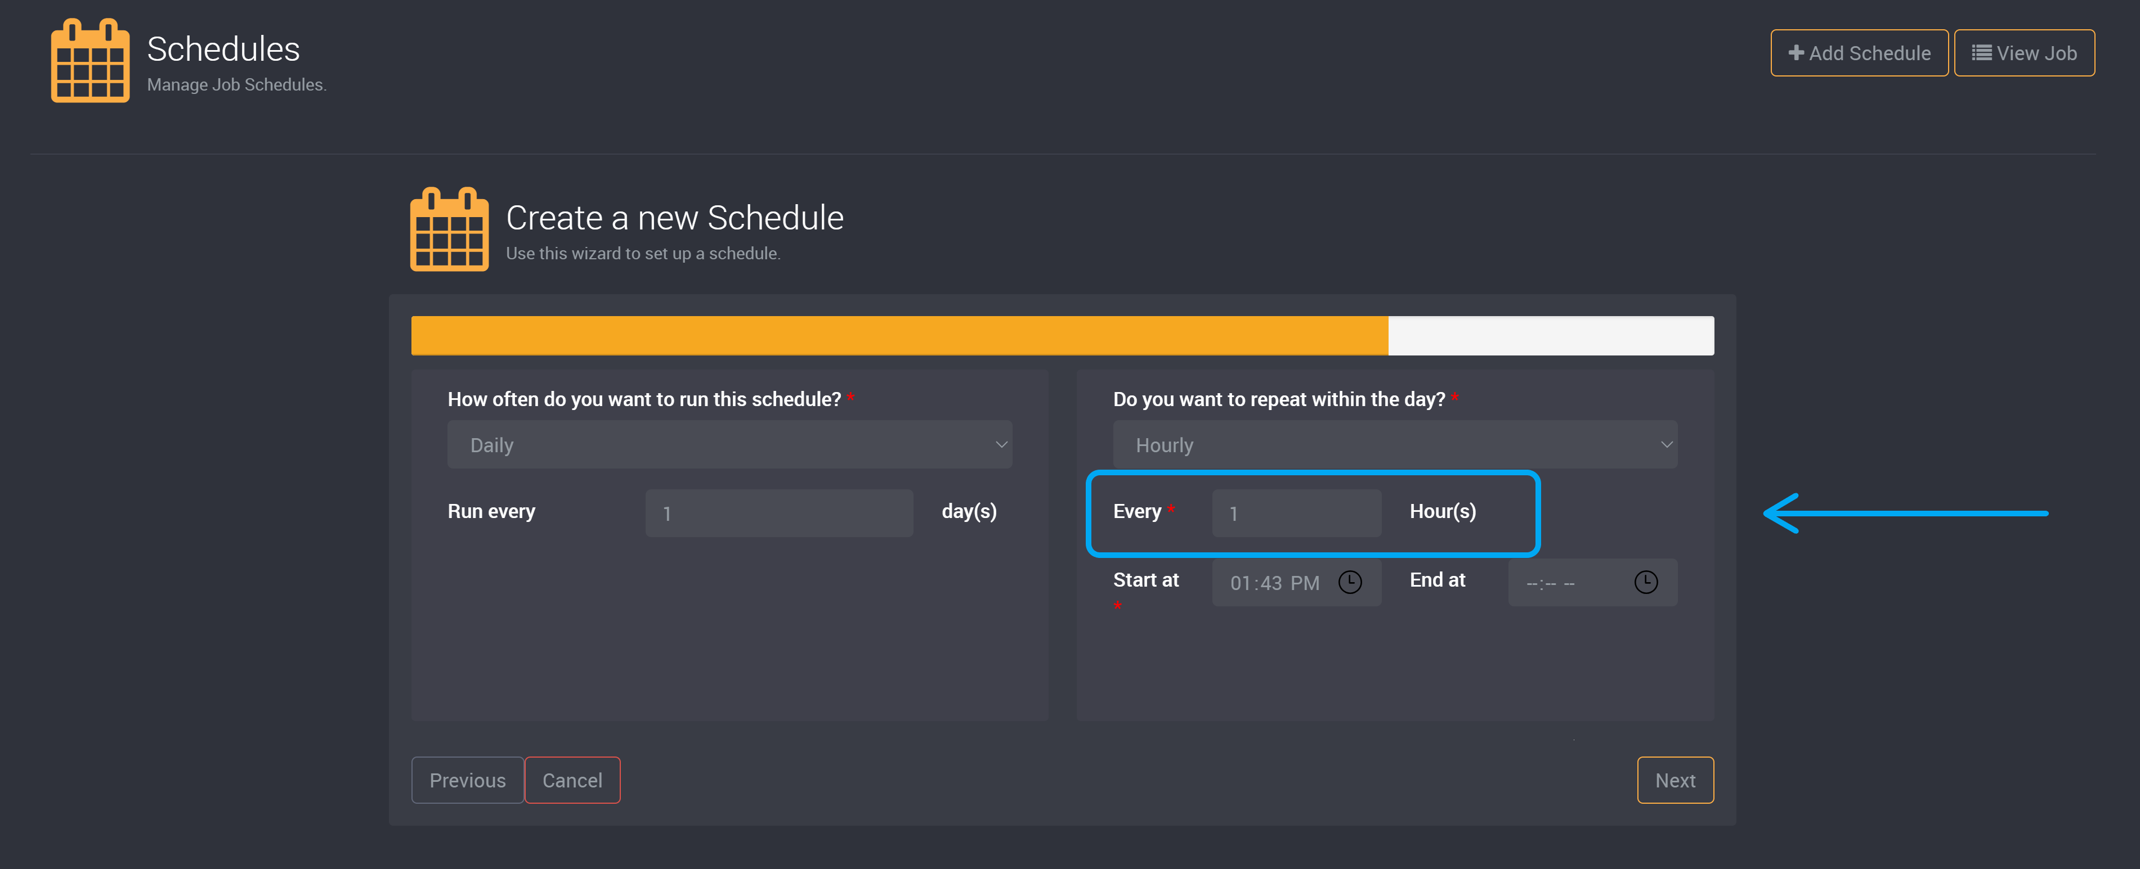The width and height of the screenshot is (2140, 869).
Task: Click the orange wizard progress bar
Action: tap(899, 336)
